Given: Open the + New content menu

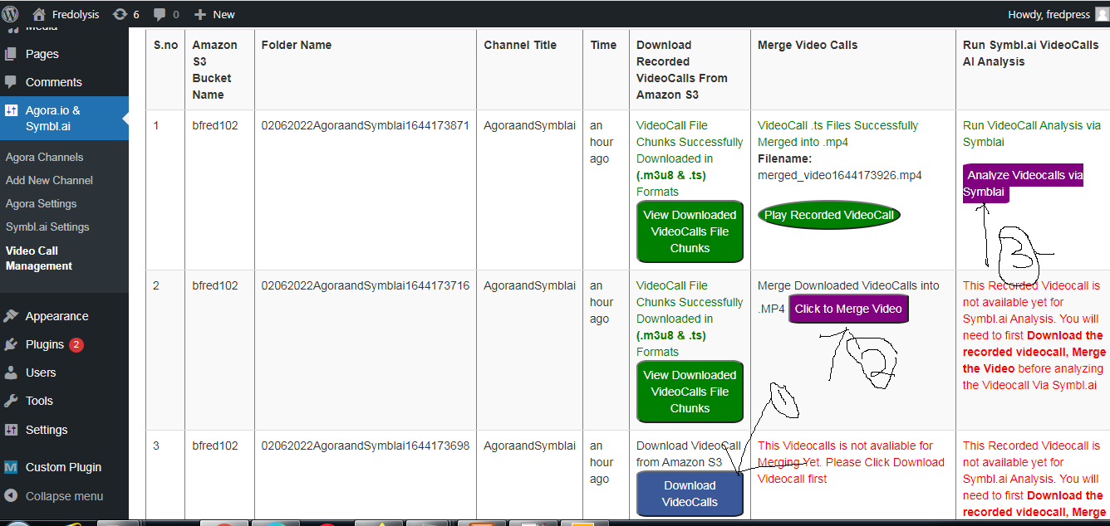Looking at the screenshot, I should [x=214, y=14].
